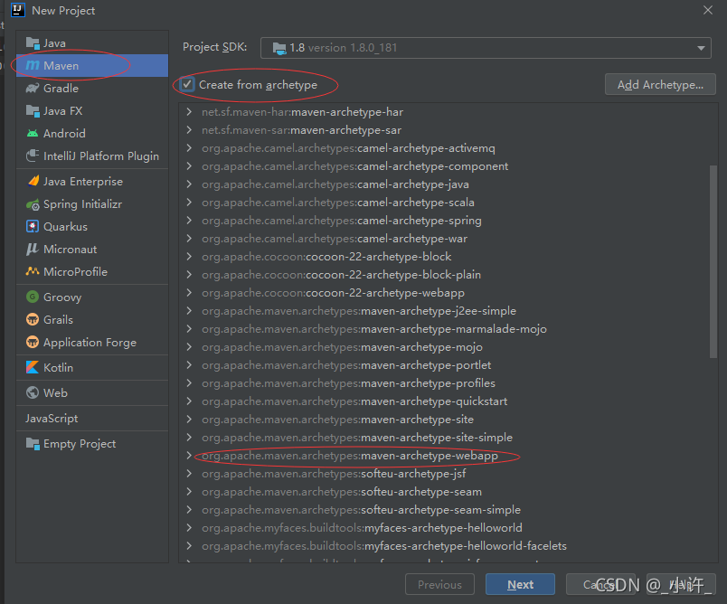This screenshot has width=727, height=604.
Task: Expand maven-archetype-j2ee-simple chevron
Action: [x=189, y=310]
